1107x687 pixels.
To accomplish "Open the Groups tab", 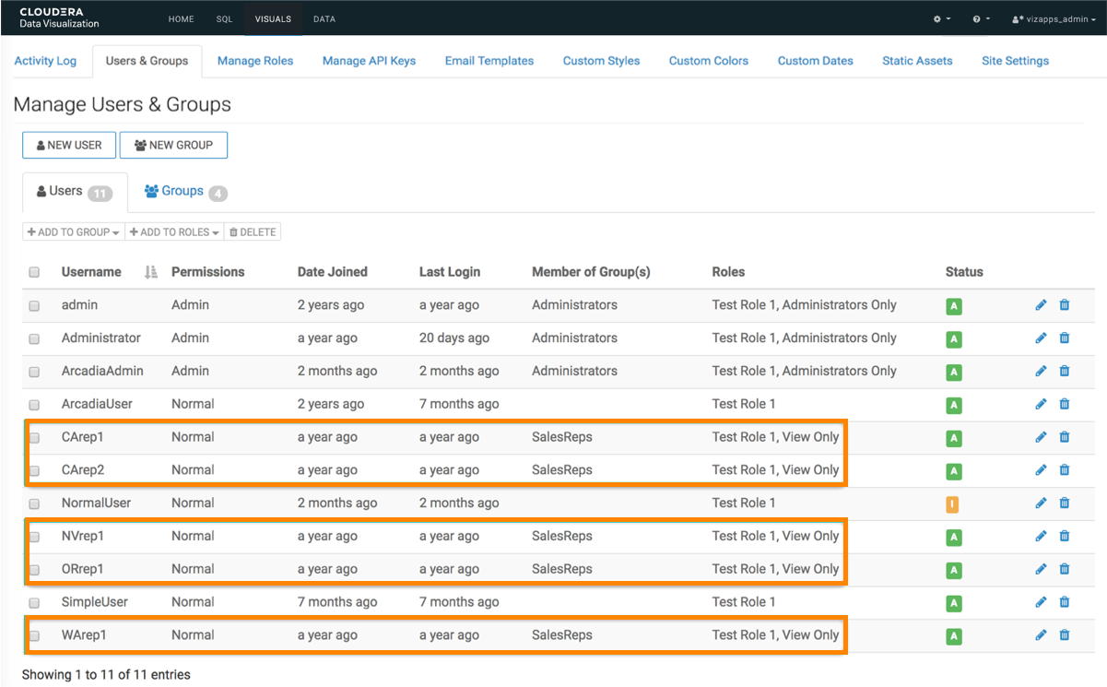I will pos(184,192).
